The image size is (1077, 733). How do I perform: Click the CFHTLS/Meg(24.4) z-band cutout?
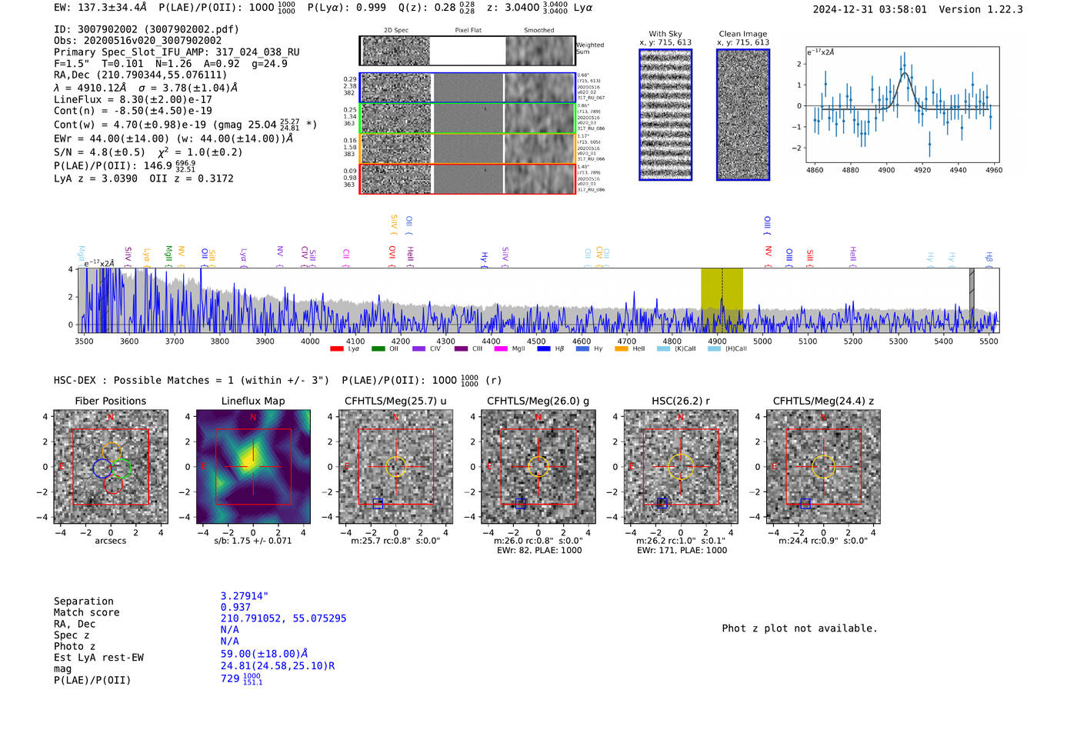[823, 467]
